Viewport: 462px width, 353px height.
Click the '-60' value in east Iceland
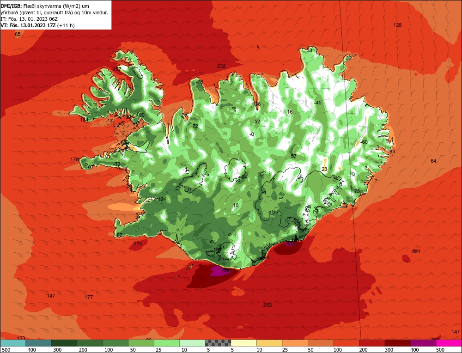click(x=364, y=142)
